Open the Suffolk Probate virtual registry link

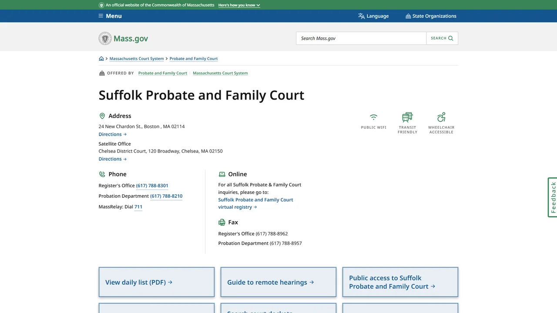pyautogui.click(x=256, y=203)
